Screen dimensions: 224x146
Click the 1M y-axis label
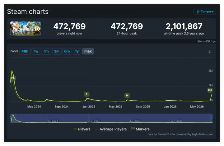point(211,85)
